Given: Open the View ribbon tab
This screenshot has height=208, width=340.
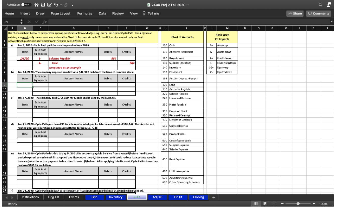Looking at the screenshot, I should tap(134, 14).
